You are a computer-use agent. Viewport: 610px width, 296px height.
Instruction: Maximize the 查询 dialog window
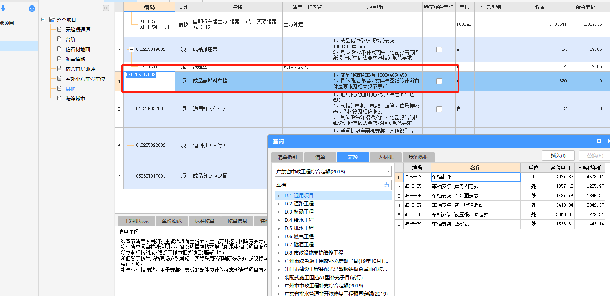tap(599, 141)
